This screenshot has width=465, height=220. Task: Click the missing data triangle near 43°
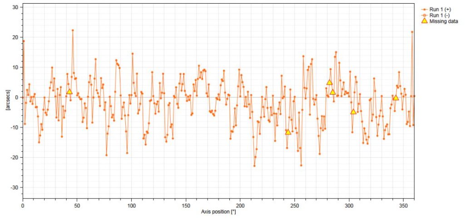69,91
